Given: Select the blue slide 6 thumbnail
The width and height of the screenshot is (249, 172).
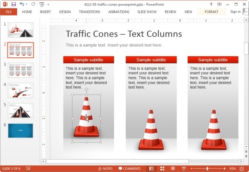Looking at the screenshot, I should tap(21, 131).
